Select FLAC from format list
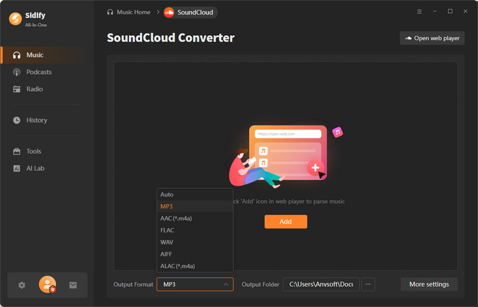This screenshot has width=478, height=307. [167, 230]
